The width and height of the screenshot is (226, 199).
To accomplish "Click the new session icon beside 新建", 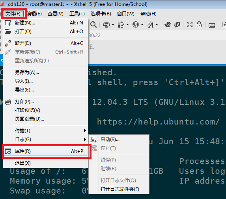I will click(8, 23).
